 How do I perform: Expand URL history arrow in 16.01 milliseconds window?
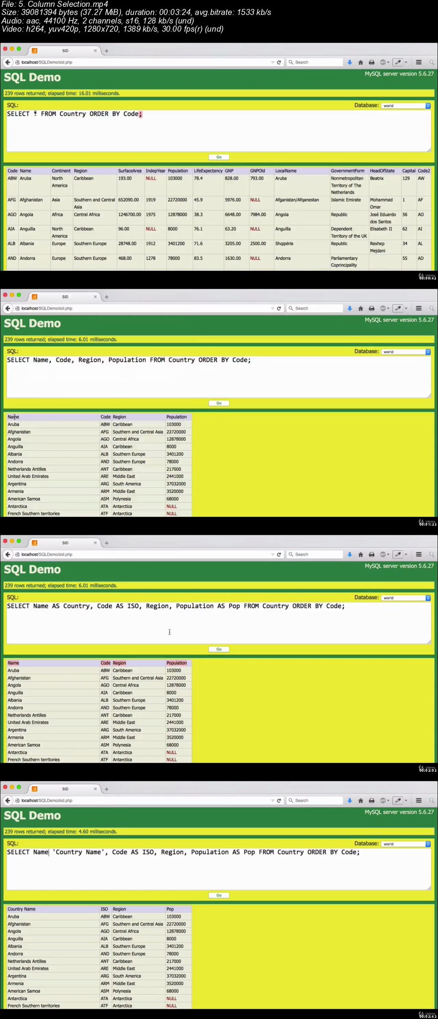point(272,62)
